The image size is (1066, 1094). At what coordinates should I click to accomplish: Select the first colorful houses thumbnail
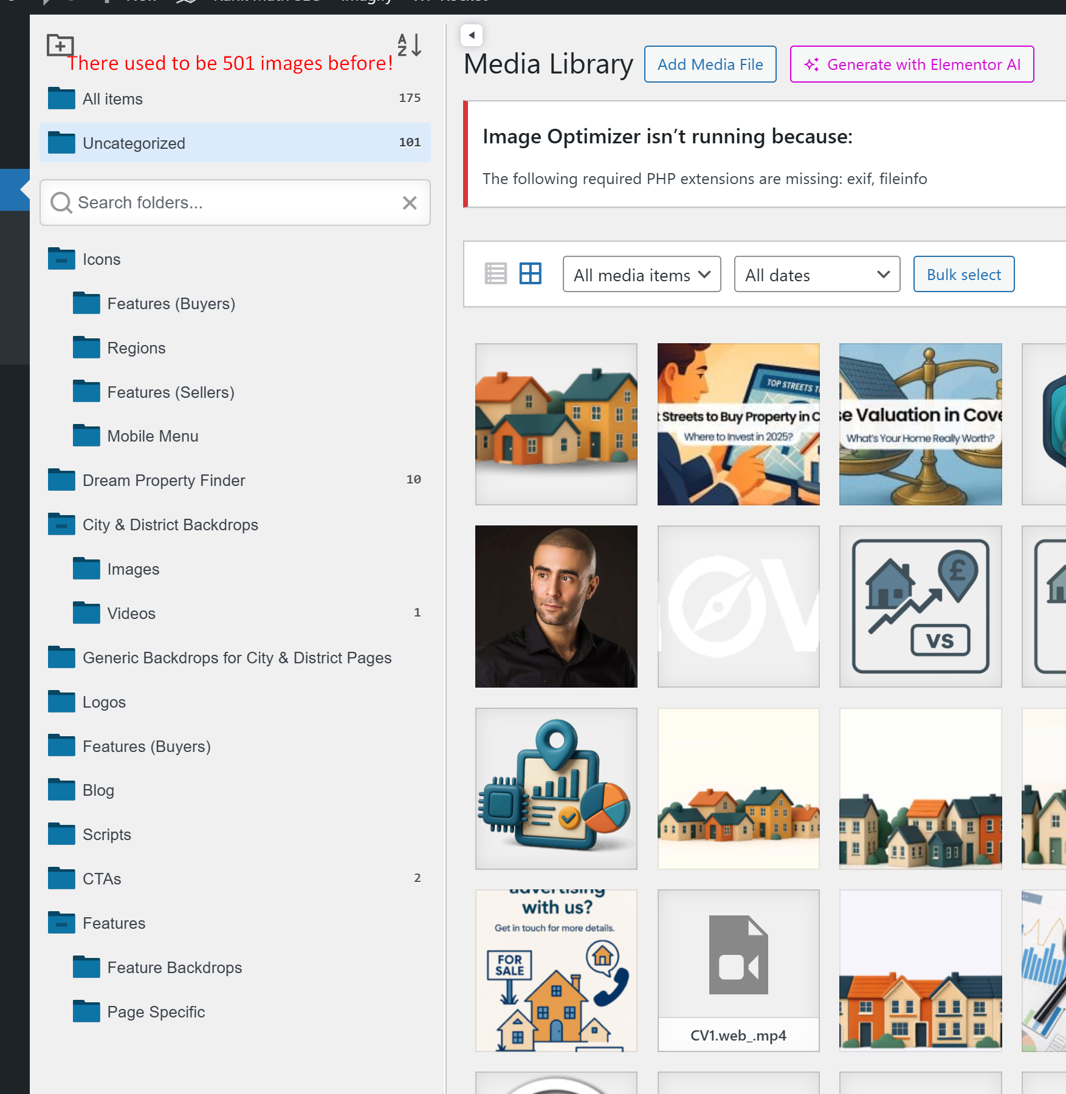point(556,424)
